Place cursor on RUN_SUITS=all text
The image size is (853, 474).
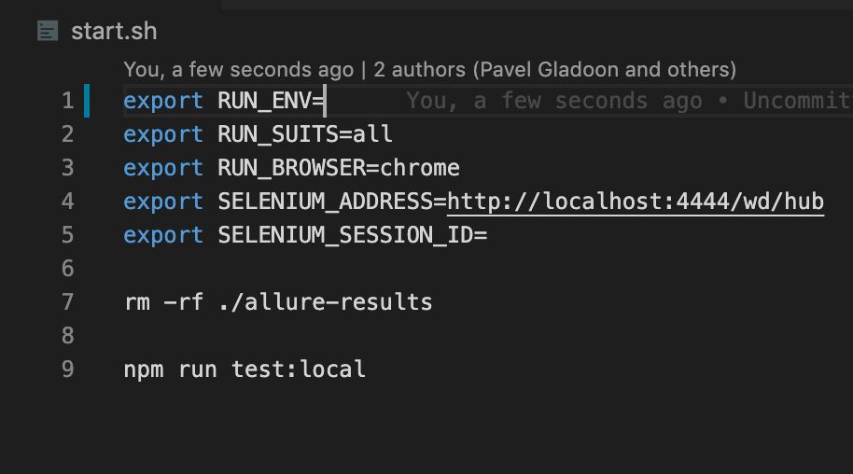tap(305, 134)
